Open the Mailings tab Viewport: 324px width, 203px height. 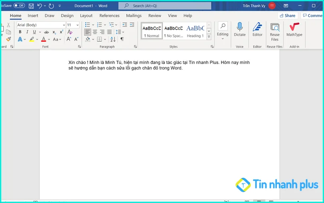[x=134, y=16]
